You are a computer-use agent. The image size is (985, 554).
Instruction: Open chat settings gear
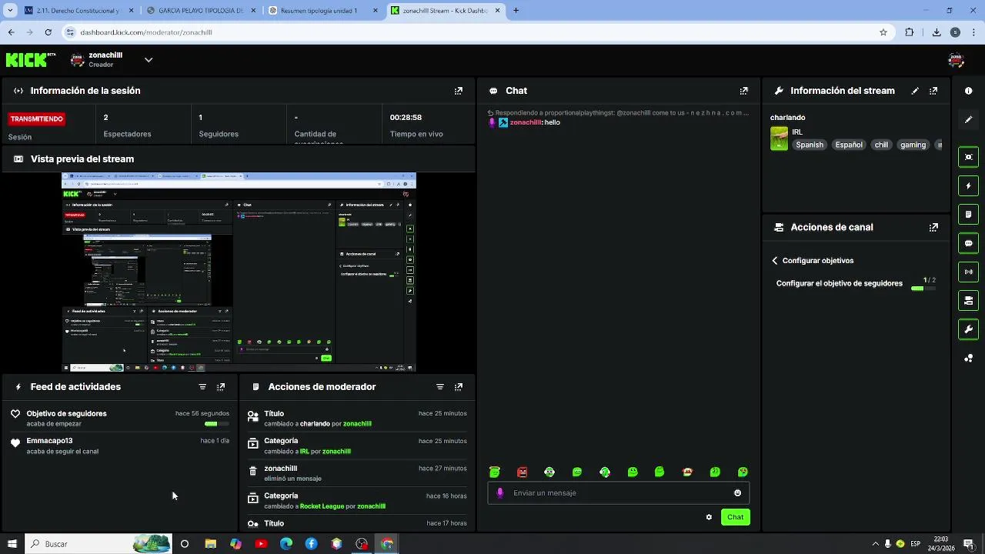pos(709,517)
